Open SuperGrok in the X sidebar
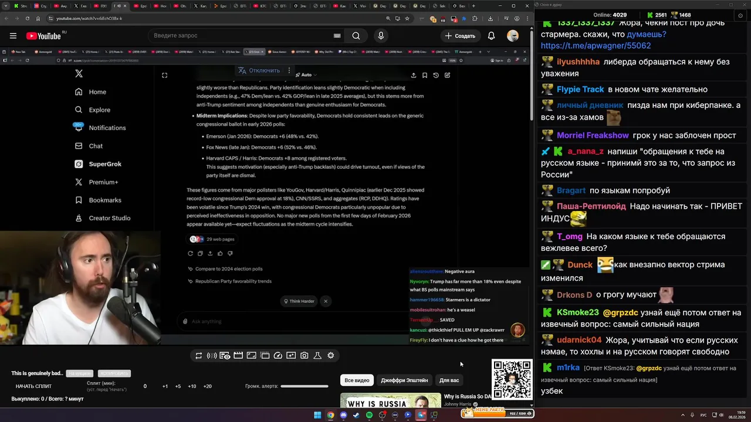 pyautogui.click(x=97, y=164)
